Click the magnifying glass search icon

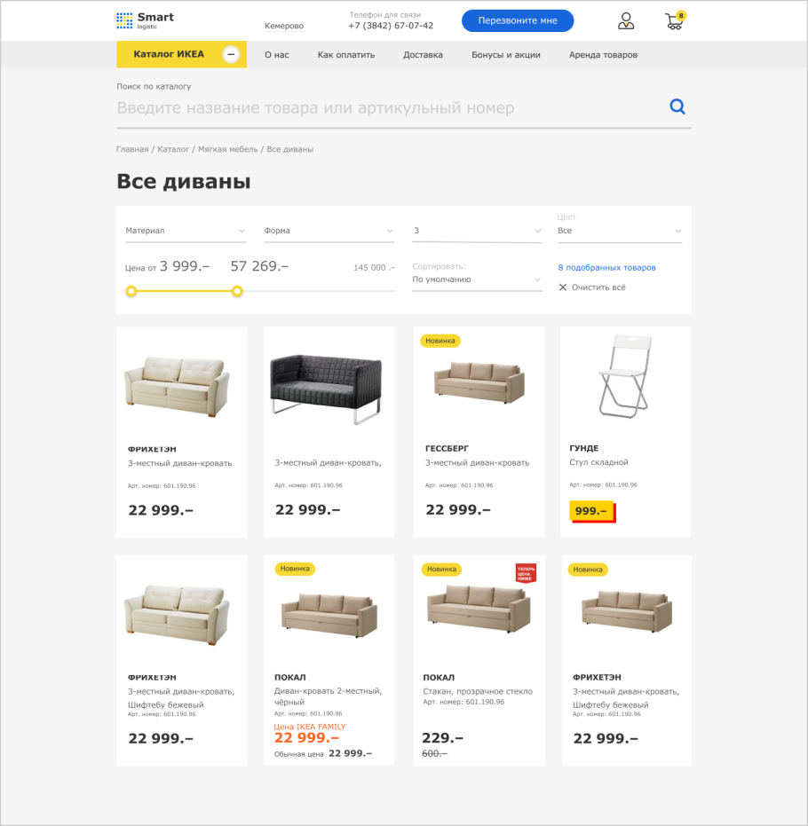(x=677, y=107)
